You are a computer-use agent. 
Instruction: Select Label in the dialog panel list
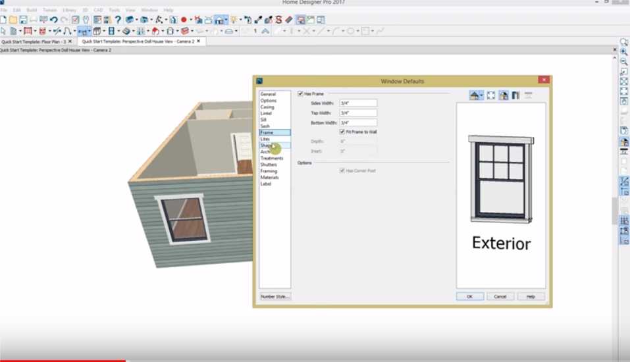[265, 184]
